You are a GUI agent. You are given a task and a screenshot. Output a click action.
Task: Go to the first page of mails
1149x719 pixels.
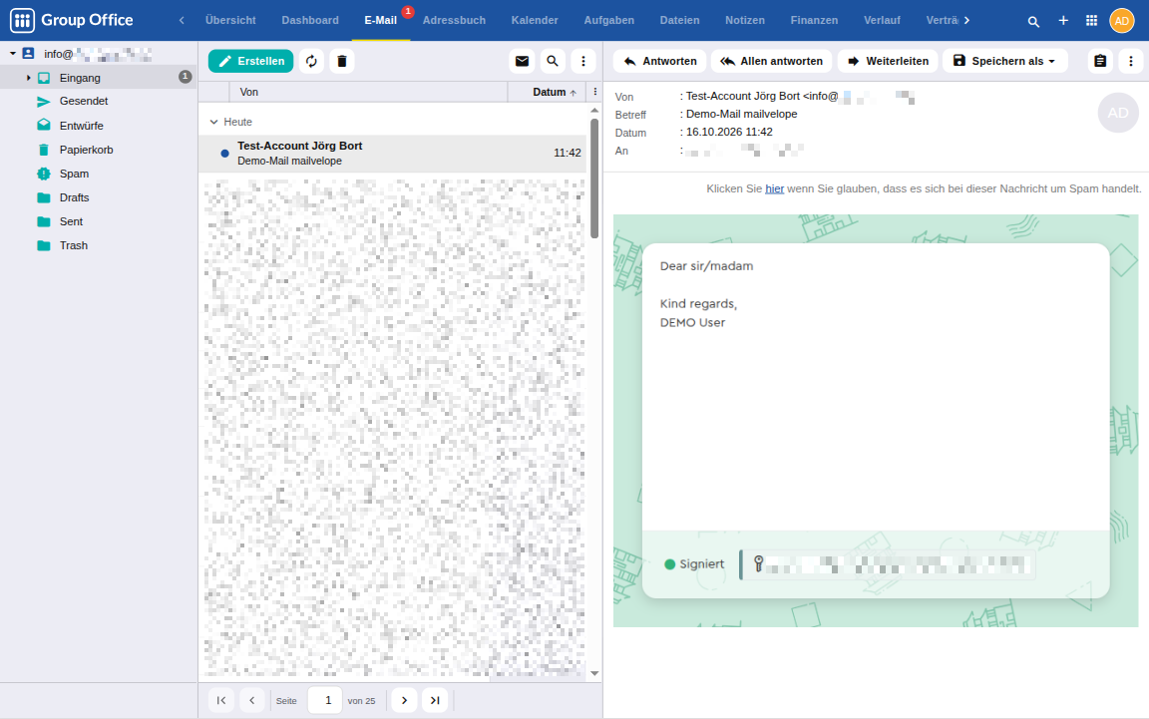(221, 701)
